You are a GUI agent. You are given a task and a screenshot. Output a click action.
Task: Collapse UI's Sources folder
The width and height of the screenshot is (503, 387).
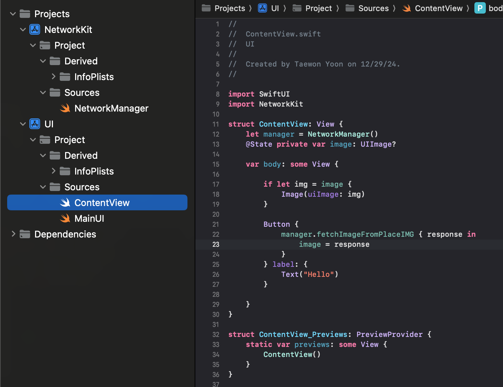[43, 187]
